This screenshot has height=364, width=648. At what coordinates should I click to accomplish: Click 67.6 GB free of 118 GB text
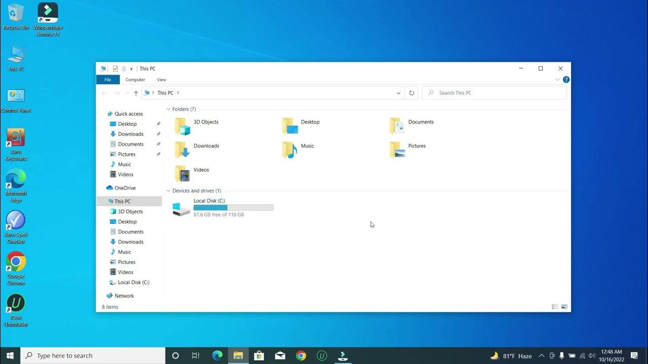coord(219,215)
